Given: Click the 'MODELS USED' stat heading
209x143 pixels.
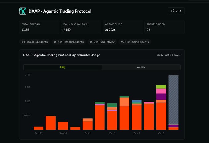Looking at the screenshot, I should coord(156,24).
